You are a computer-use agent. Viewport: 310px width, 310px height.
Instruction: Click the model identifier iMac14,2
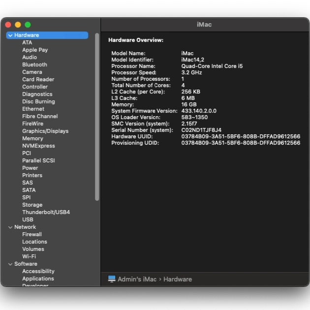tap(192, 60)
